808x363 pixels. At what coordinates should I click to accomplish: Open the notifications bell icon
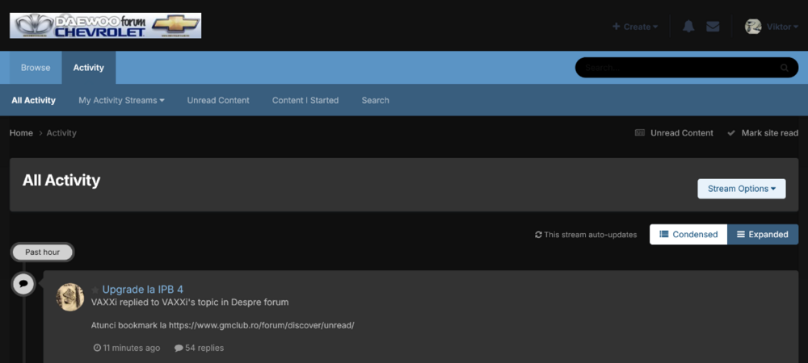tap(688, 27)
